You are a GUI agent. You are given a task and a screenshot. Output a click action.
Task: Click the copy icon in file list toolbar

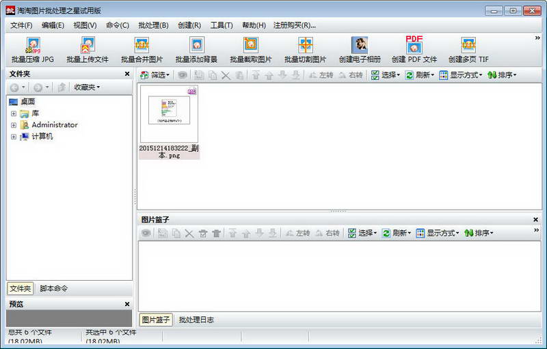(x=213, y=75)
